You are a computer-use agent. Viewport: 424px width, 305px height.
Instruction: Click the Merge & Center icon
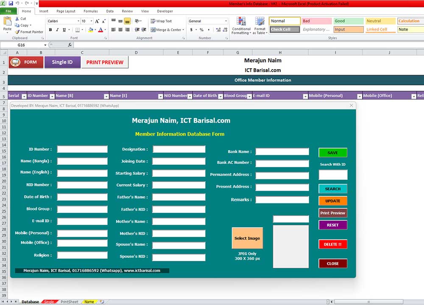153,30
